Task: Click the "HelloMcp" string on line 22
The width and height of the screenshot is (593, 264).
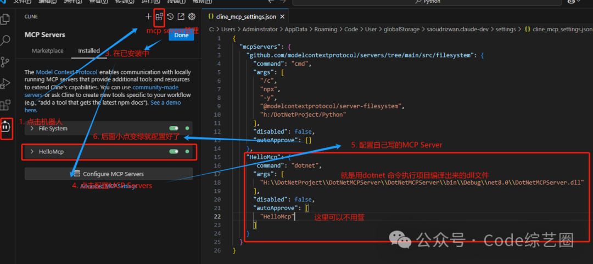Action: [x=277, y=216]
